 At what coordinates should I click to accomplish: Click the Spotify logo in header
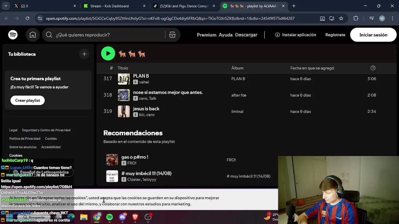(13, 35)
